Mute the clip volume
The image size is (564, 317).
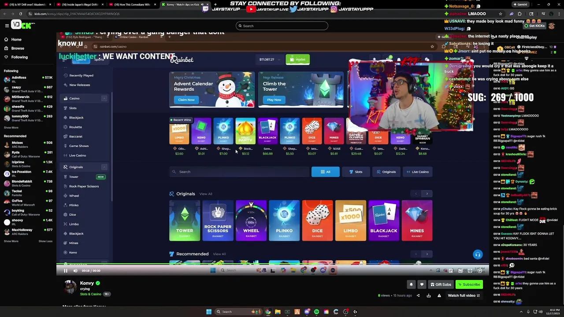[x=75, y=271]
